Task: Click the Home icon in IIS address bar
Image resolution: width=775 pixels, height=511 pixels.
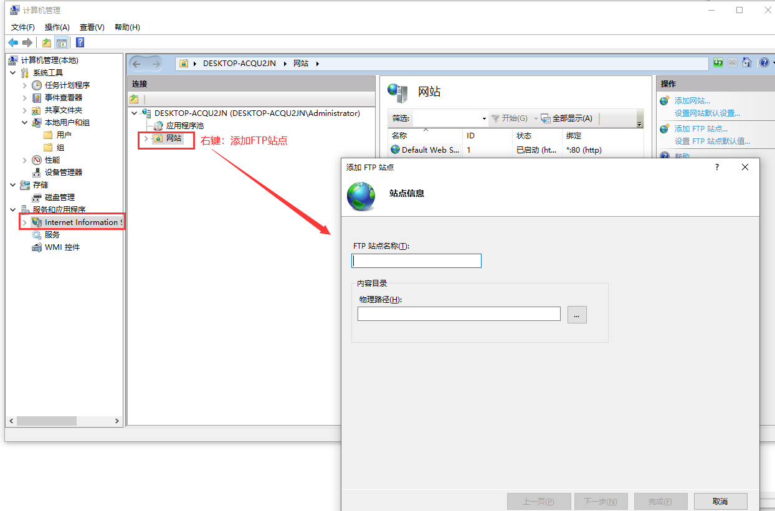Action: [746, 63]
